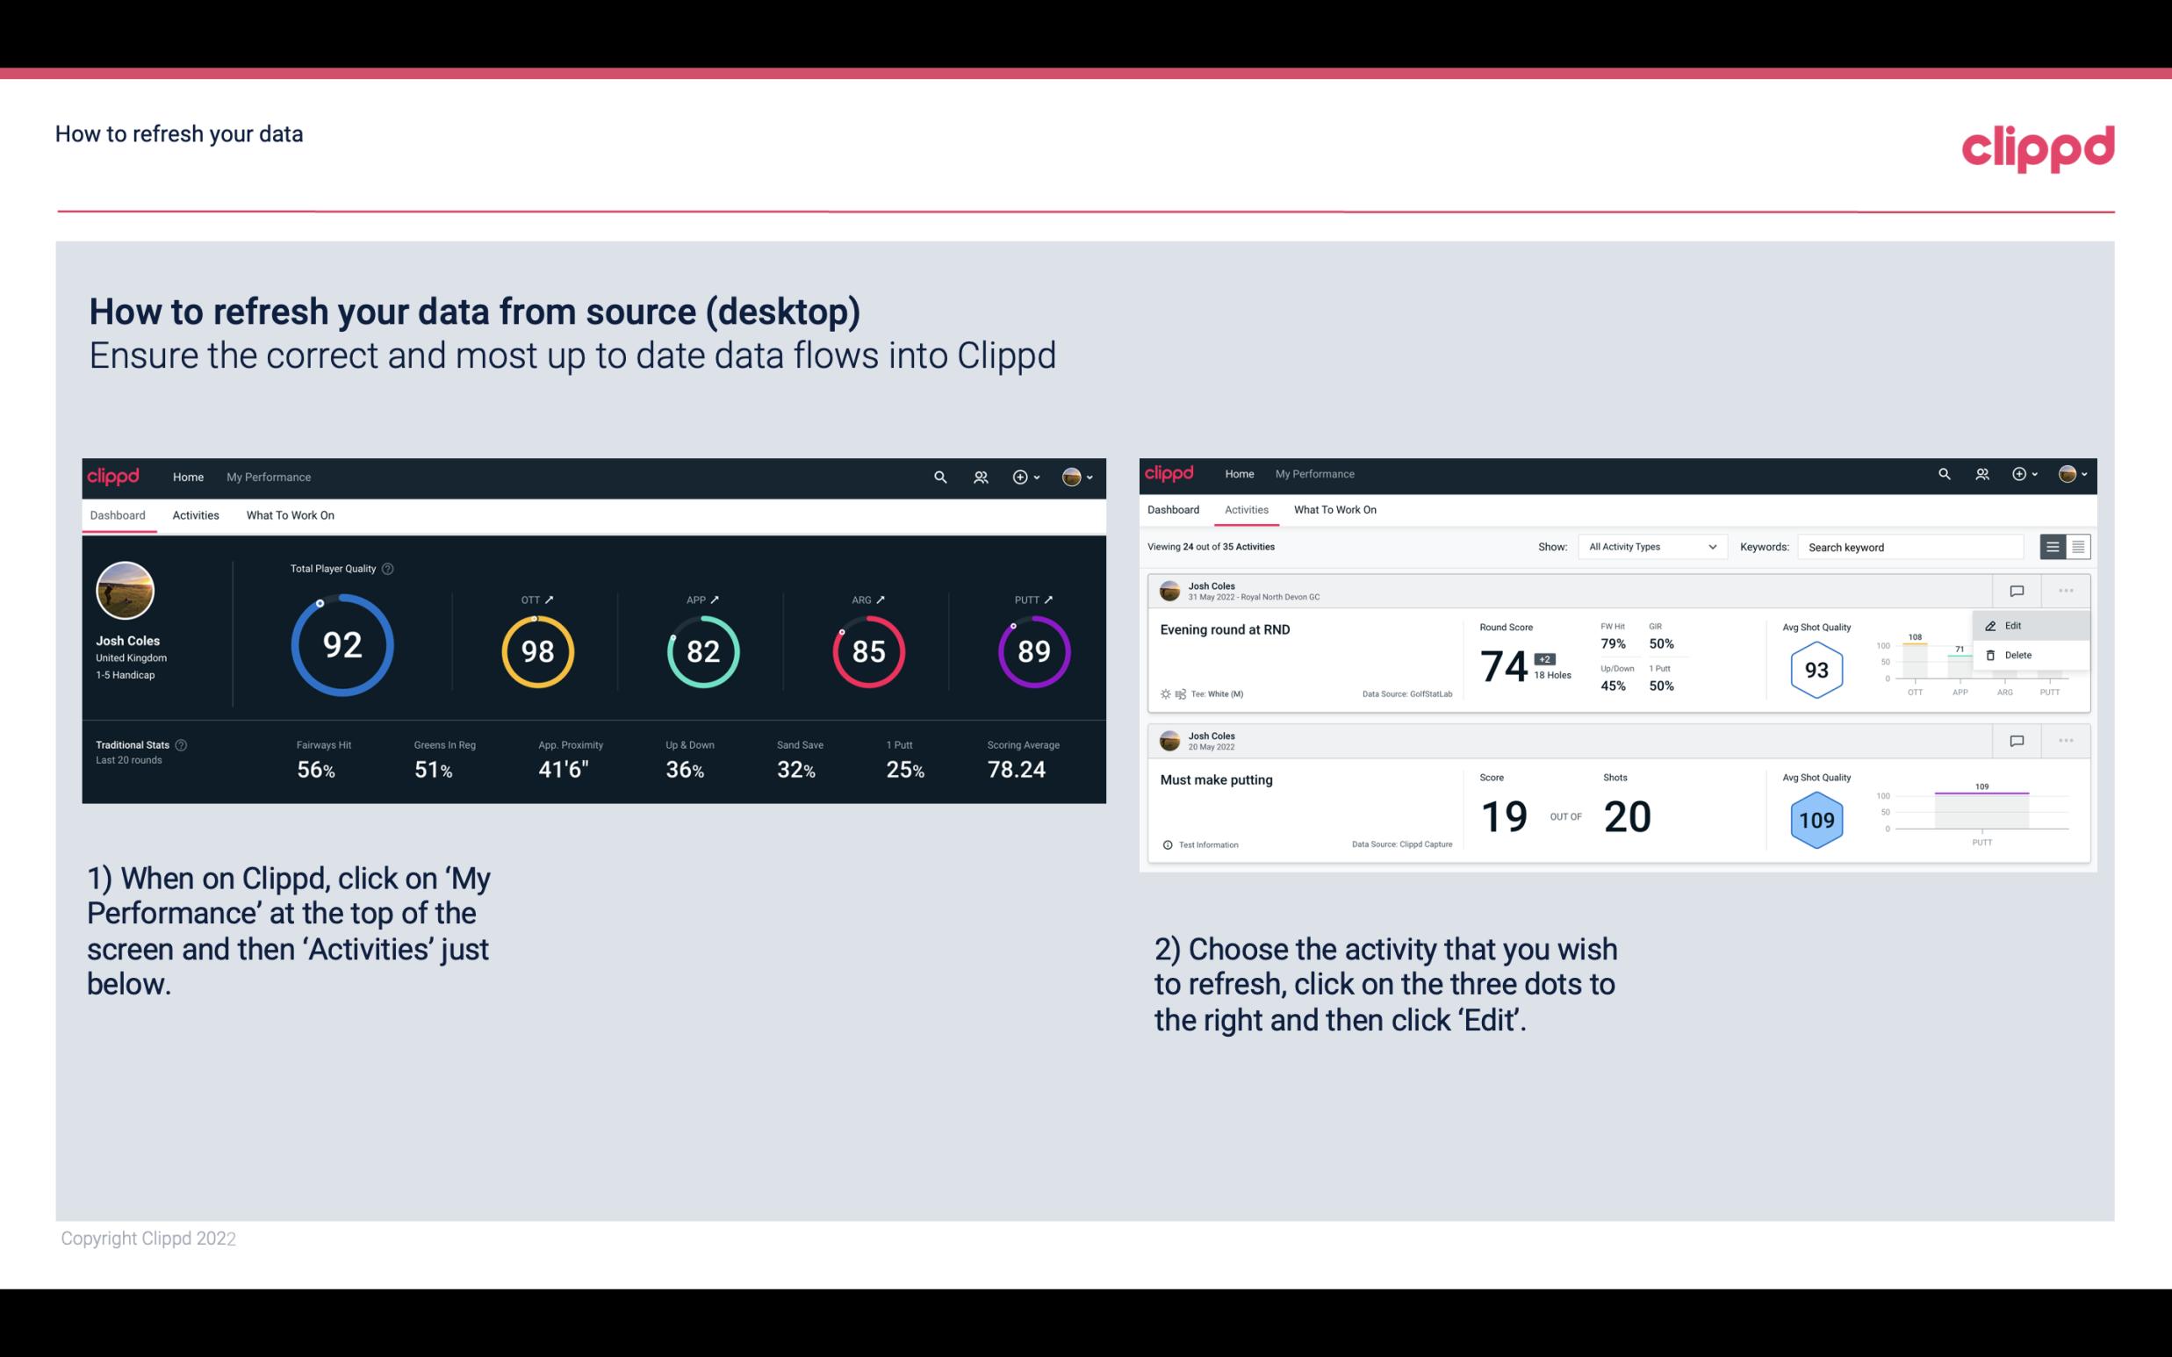
Task: Click the notification bell icon in header
Action: coord(979,475)
